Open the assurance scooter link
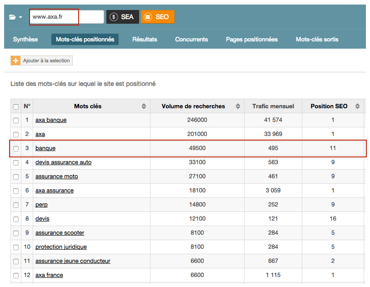The image size is (370, 287). click(60, 233)
